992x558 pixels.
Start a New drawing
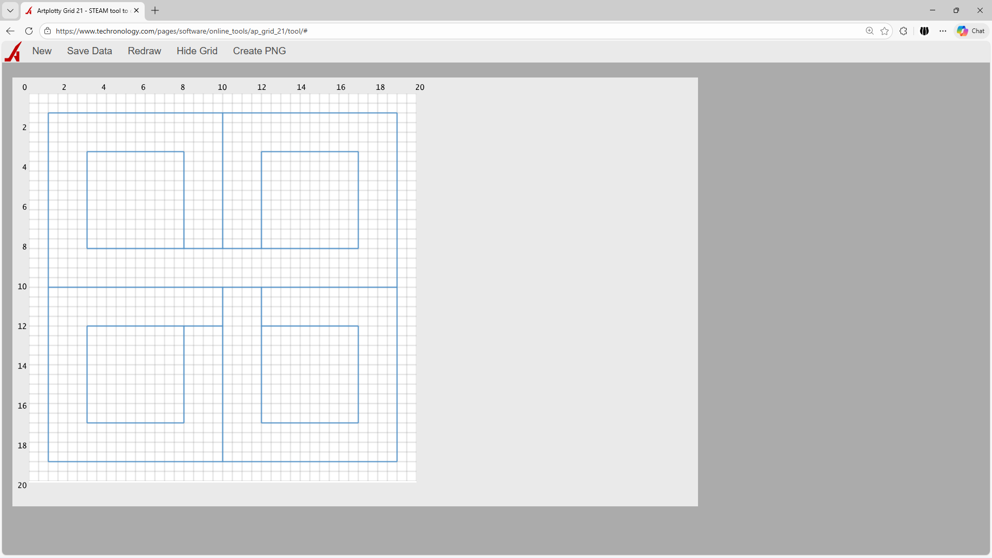point(42,51)
